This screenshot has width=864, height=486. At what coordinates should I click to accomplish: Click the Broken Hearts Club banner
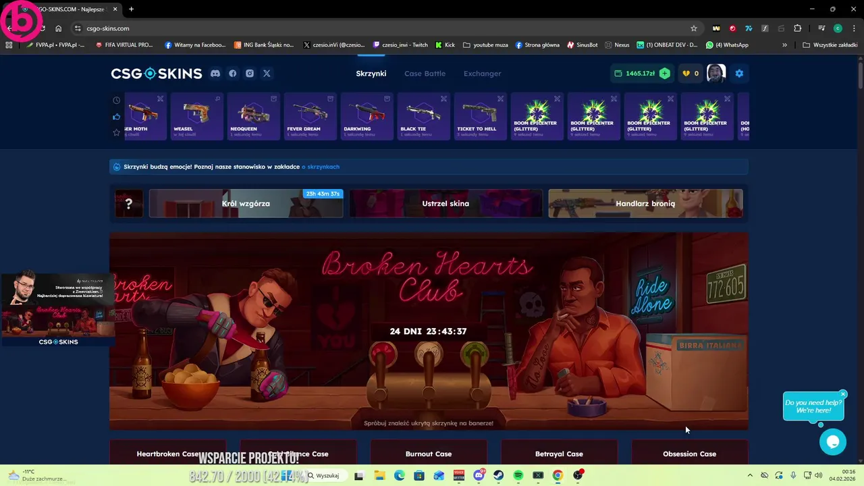[x=429, y=331]
